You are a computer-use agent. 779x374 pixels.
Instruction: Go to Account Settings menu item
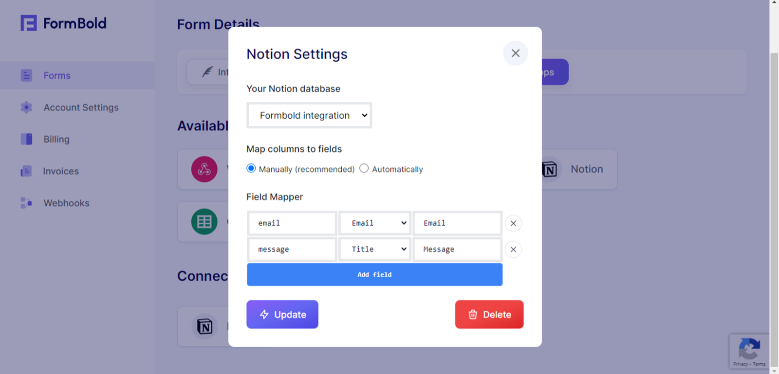coord(81,107)
